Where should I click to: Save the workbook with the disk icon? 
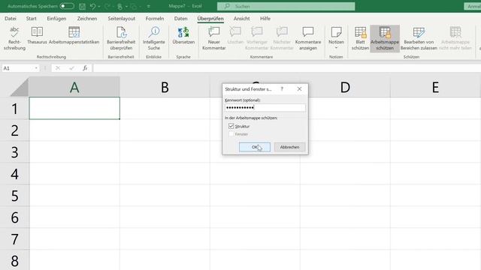(x=82, y=6)
